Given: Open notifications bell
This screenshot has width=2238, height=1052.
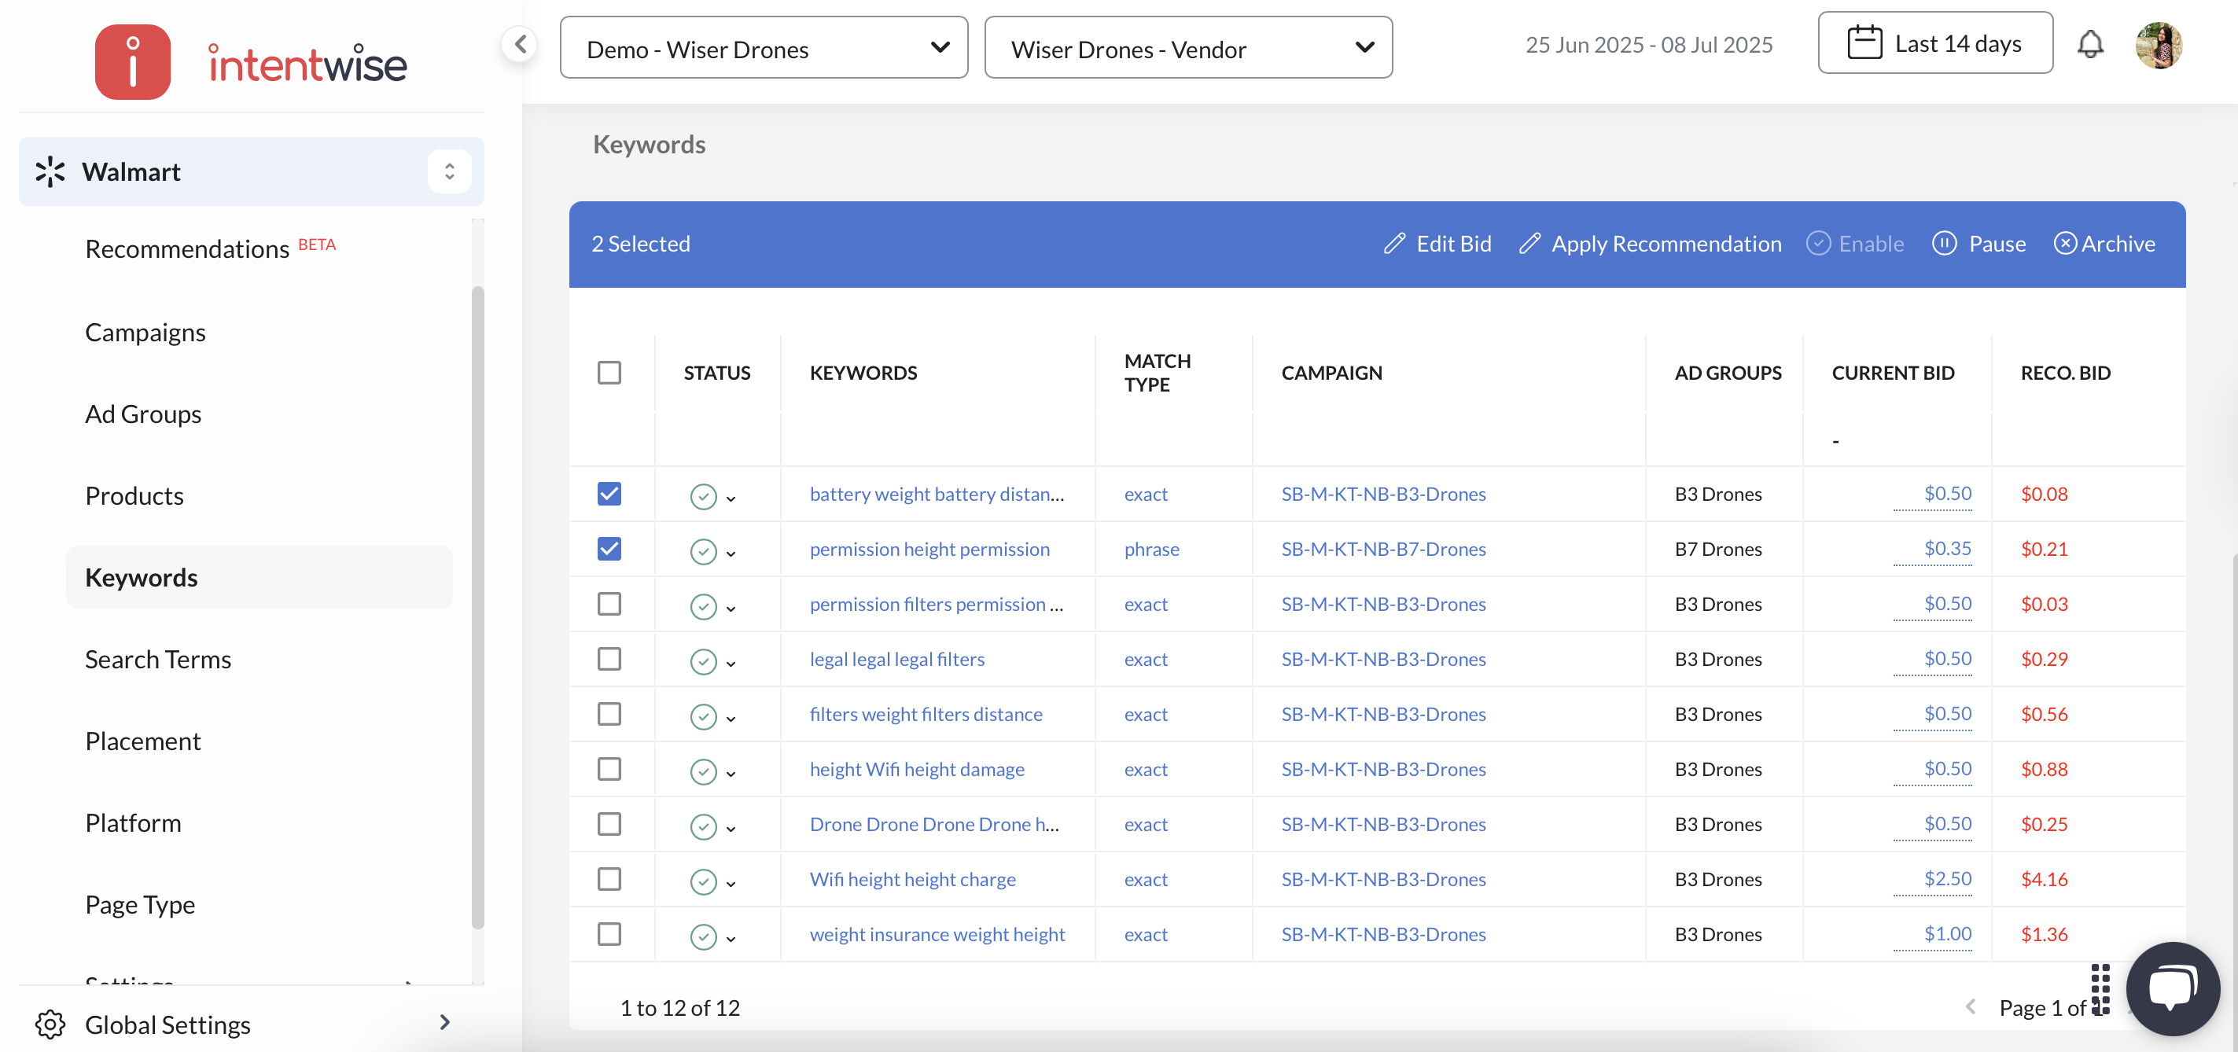Looking at the screenshot, I should pos(2089,43).
